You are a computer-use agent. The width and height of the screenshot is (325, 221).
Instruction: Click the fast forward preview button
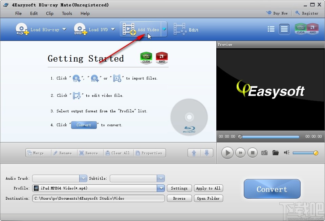[240, 153]
